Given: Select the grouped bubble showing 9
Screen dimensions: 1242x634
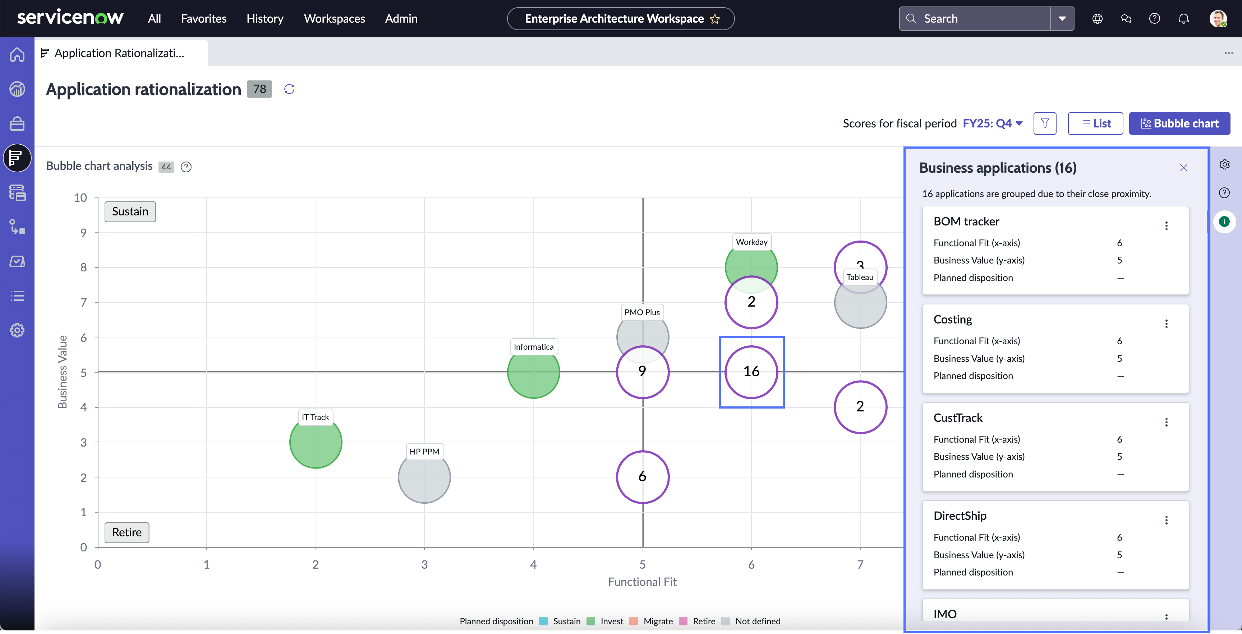Looking at the screenshot, I should (643, 372).
